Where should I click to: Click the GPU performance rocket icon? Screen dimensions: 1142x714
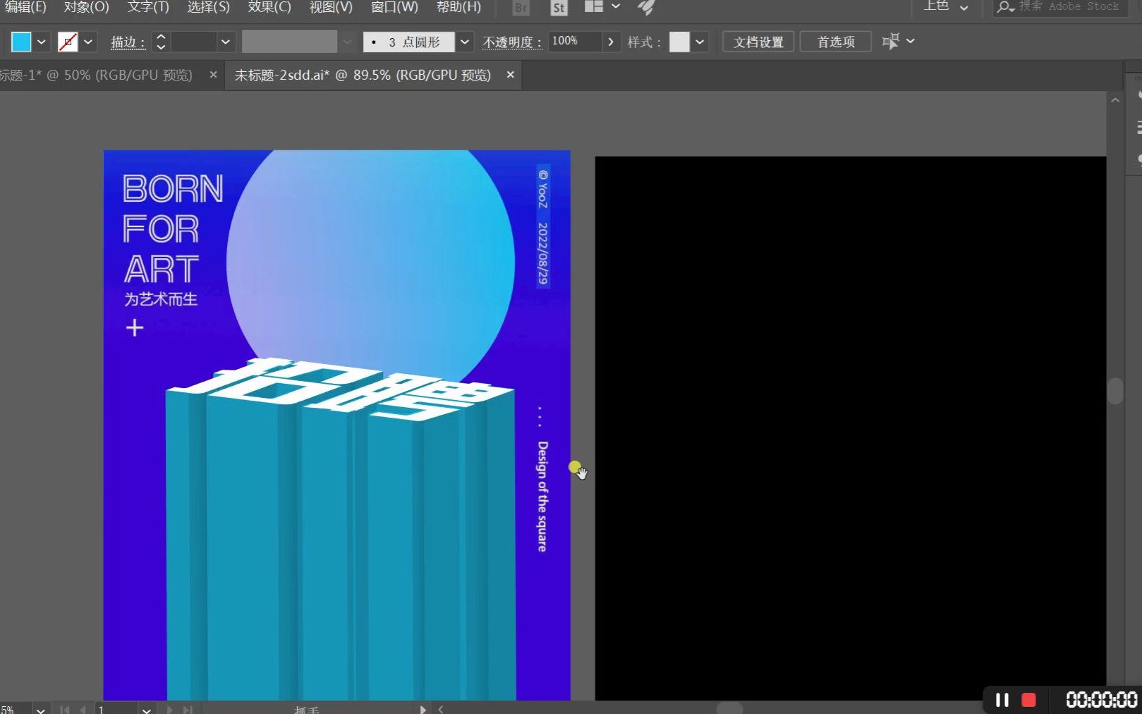646,7
